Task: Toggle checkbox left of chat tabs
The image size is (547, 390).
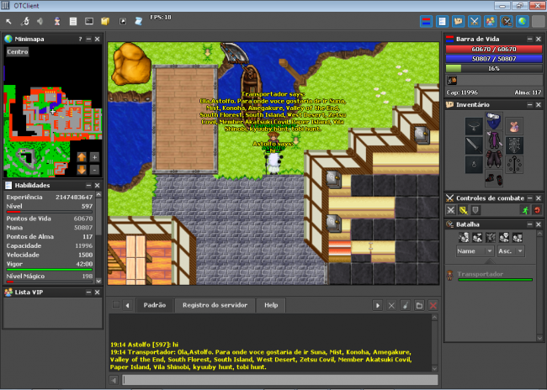Action: [116, 304]
